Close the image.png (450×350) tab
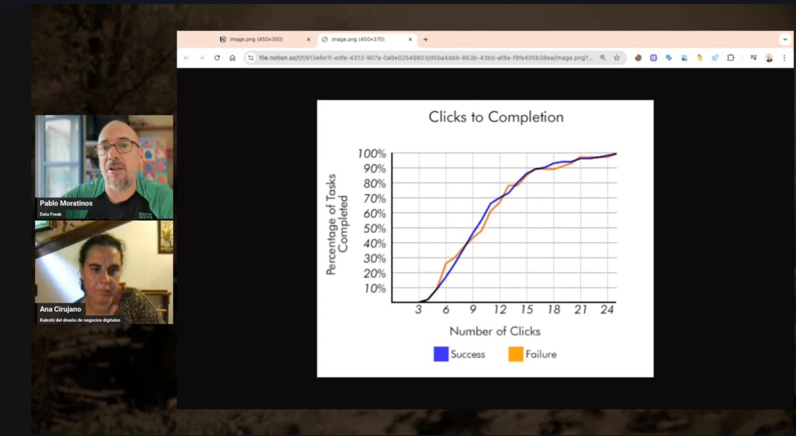Viewport: 796px width, 436px height. pos(308,39)
